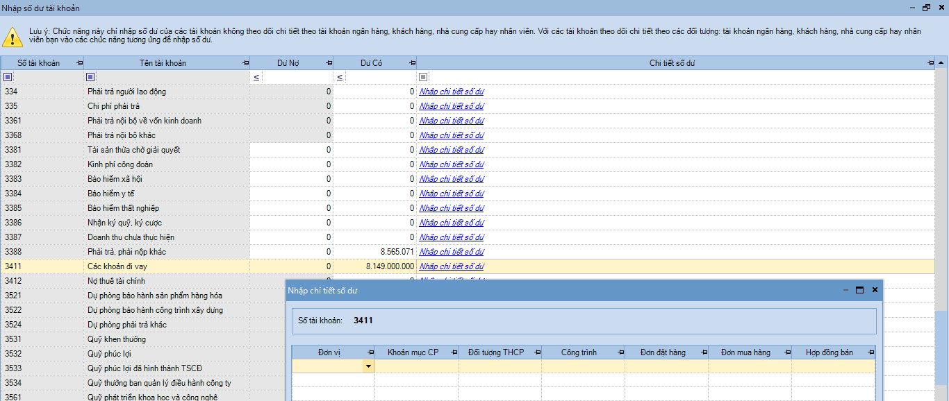This screenshot has width=949, height=401.
Task: Select the row "Các khoản đi vay"
Action: 468,266
